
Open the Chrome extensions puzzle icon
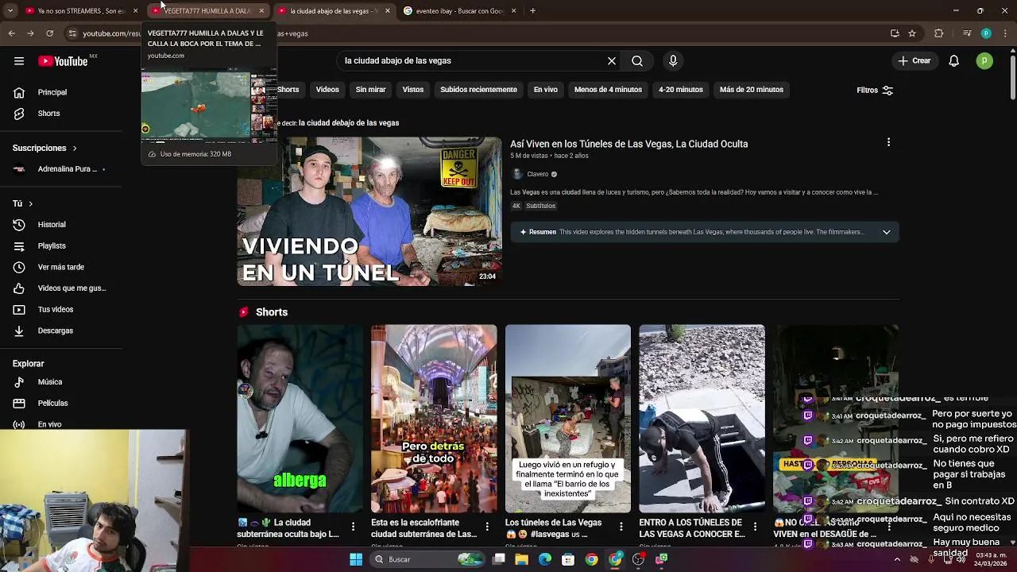[x=939, y=33]
